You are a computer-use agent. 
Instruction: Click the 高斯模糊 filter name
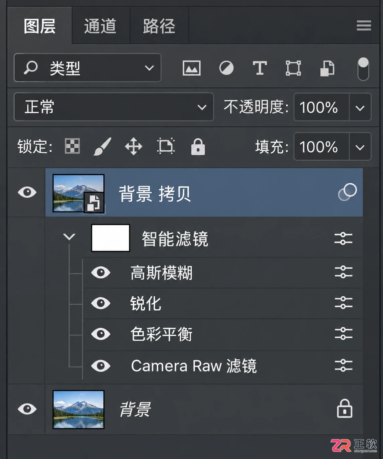pos(162,273)
